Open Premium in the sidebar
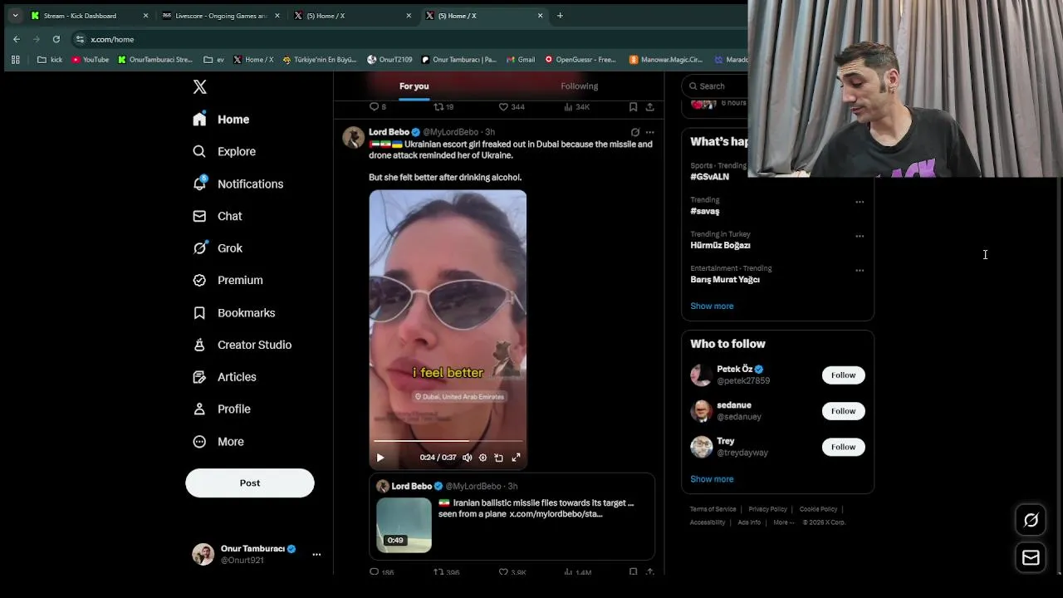 [x=228, y=281]
